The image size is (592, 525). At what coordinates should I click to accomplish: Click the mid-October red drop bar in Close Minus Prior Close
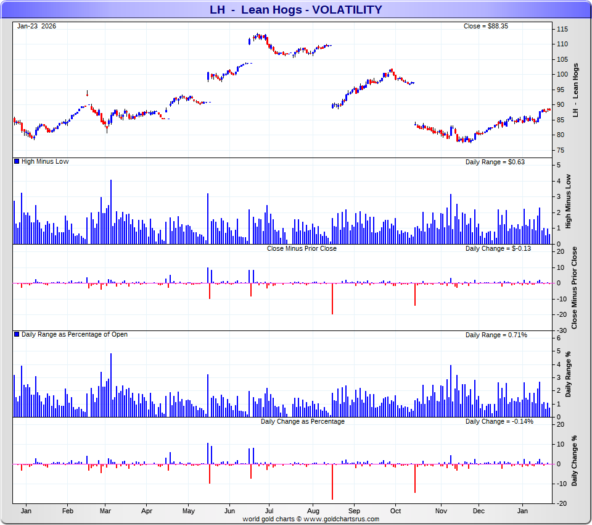415,294
